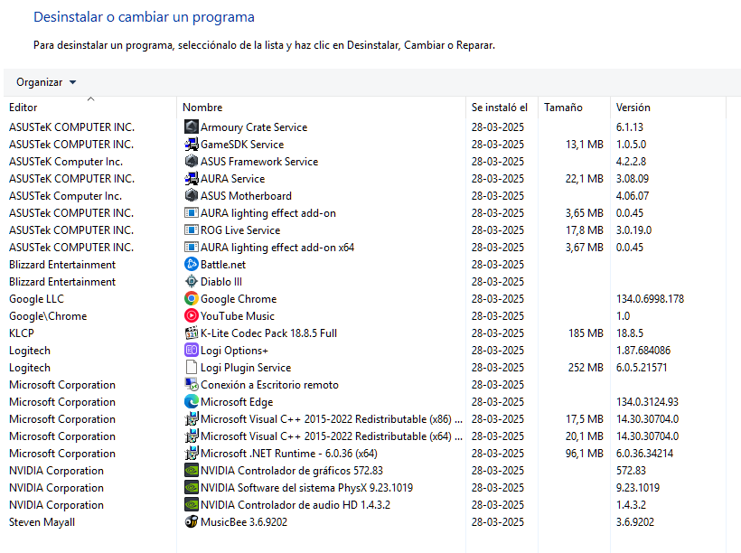Screen dimensions: 741x553
Task: Select the Microsoft Edge icon
Action: [x=192, y=402]
